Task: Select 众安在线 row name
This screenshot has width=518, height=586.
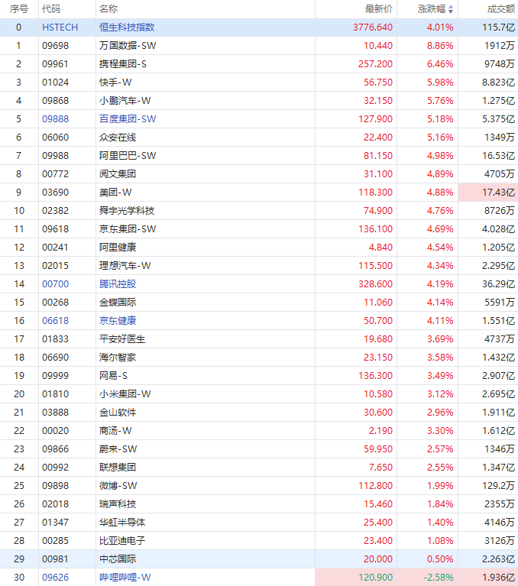Action: (118, 138)
